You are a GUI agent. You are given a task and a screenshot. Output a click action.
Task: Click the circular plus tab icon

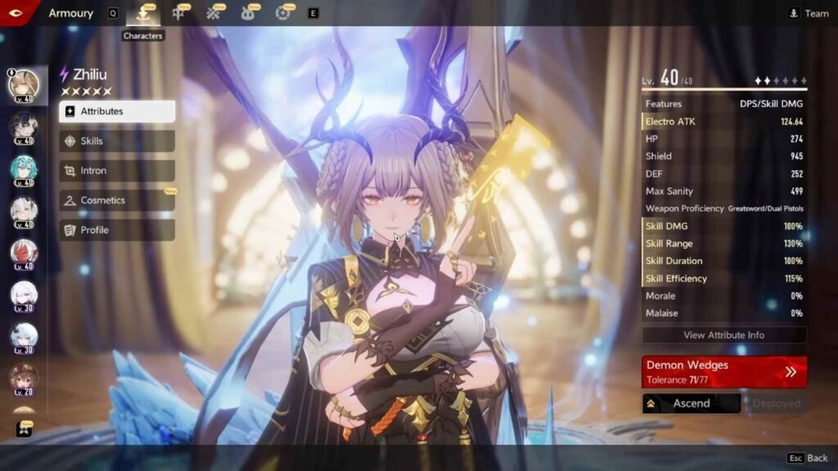pyautogui.click(x=283, y=13)
